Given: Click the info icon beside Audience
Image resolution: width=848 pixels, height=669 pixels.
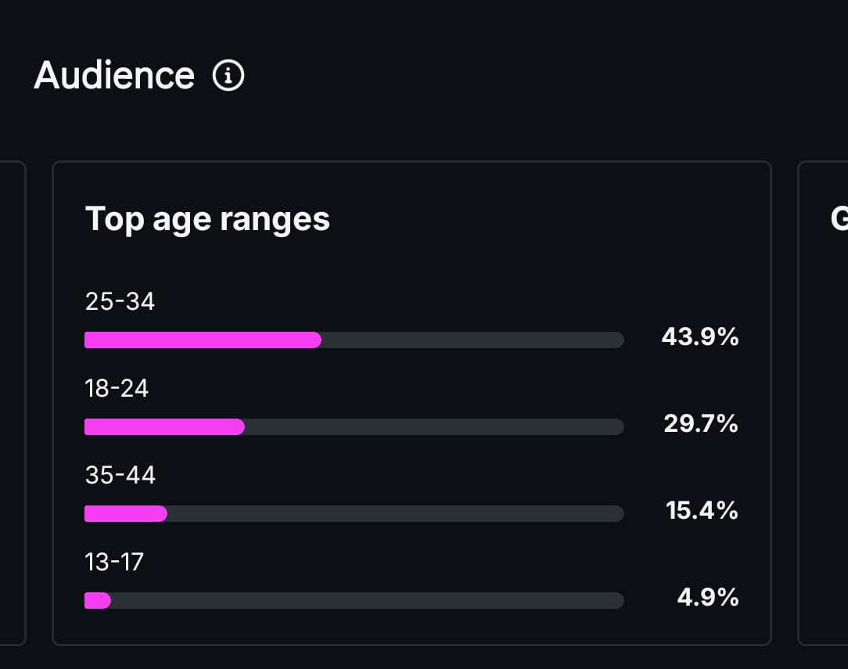Looking at the screenshot, I should [228, 76].
